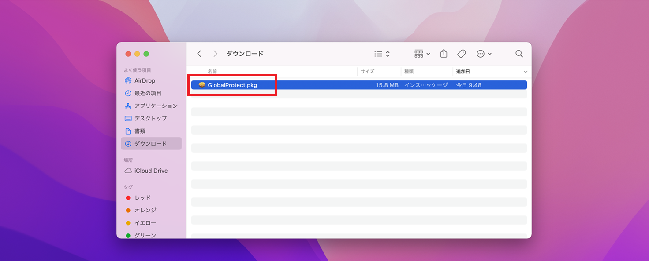Open the tag editor icon
Image resolution: width=649 pixels, height=262 pixels.
462,54
